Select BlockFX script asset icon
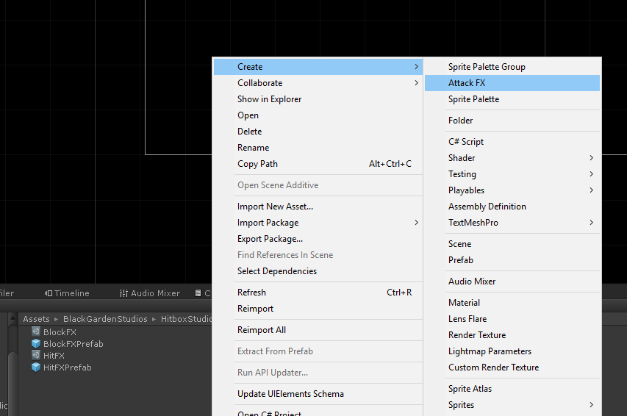Viewport: 627px width, 416px height. click(x=36, y=331)
